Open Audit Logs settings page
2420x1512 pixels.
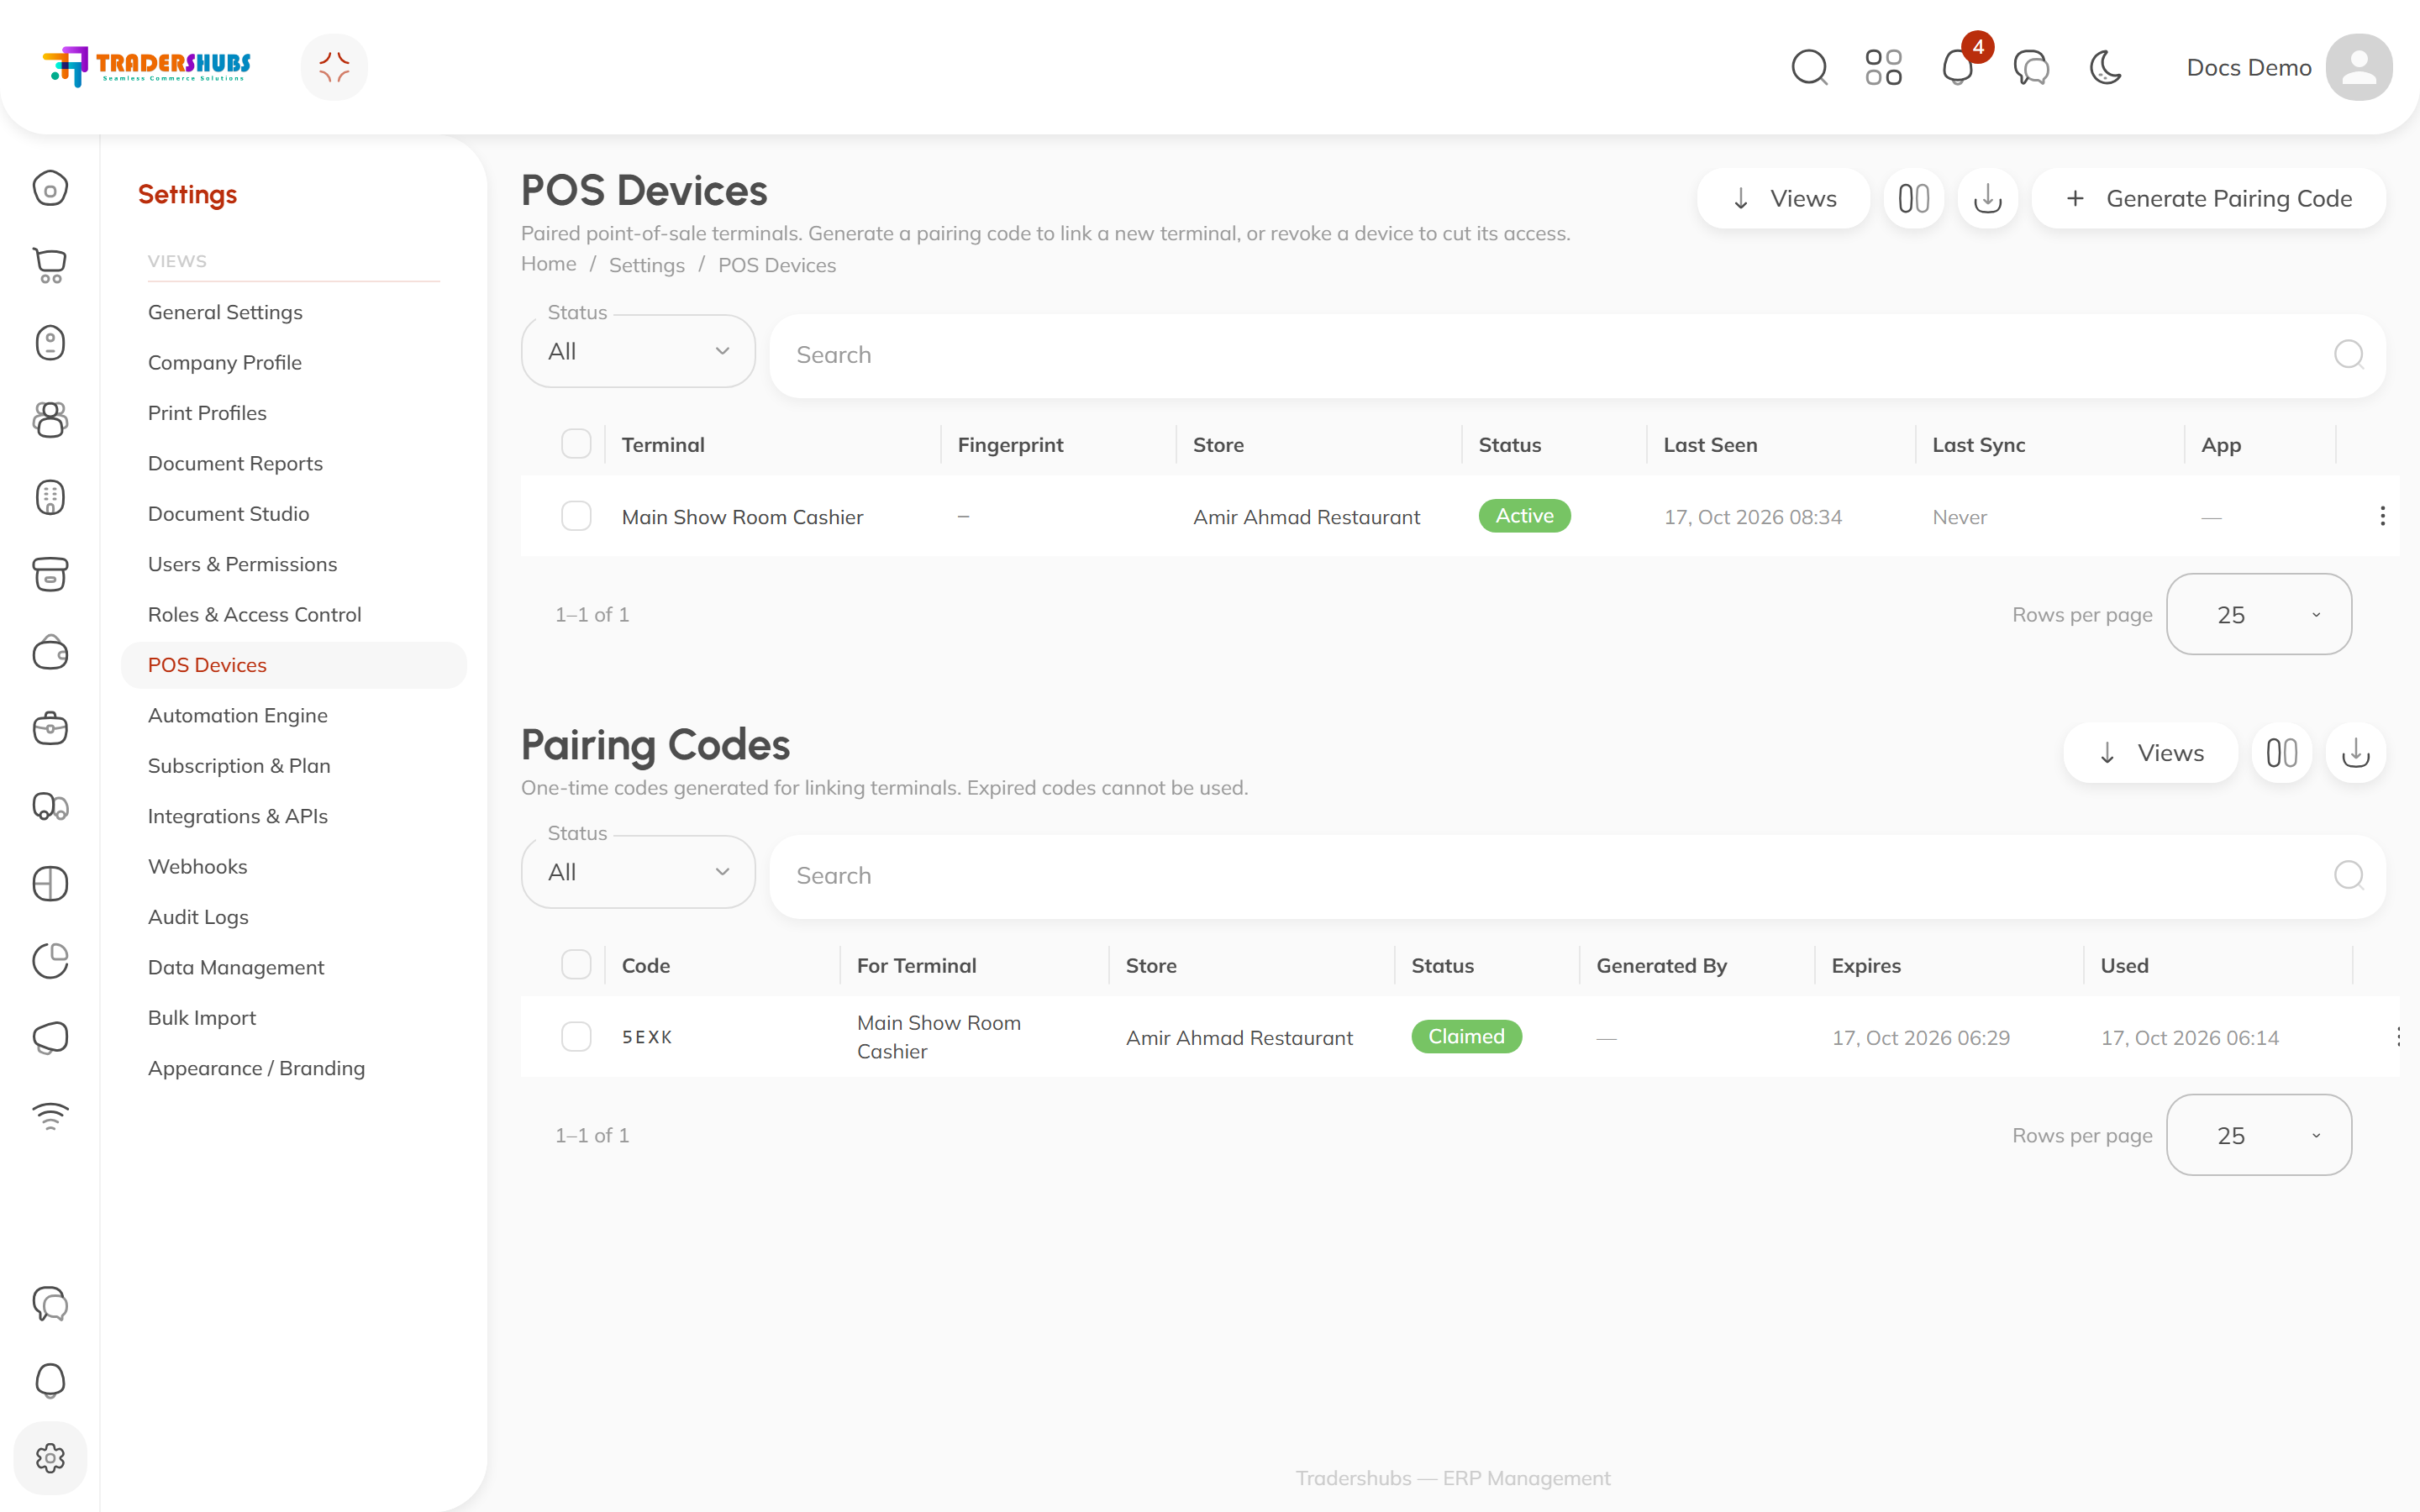198,917
